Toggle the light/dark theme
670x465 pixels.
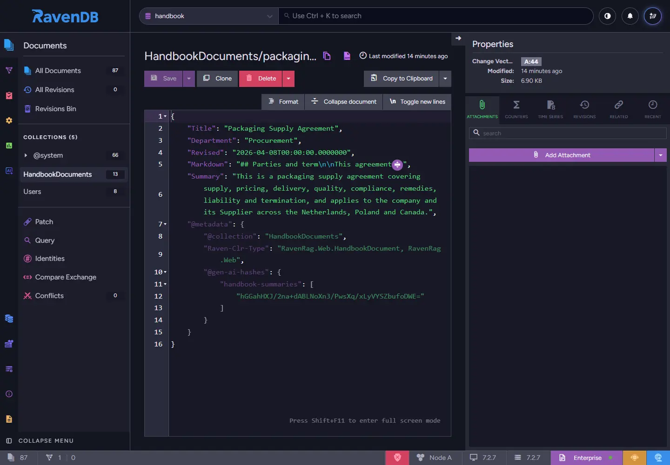pos(607,16)
